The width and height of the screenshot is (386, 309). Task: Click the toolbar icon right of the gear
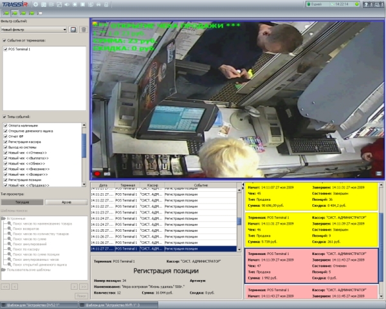coord(44,5)
